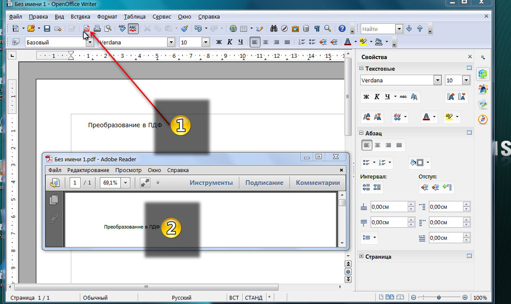Open paragraph style dropdown showing Базовый
The width and height of the screenshot is (511, 304).
coord(90,42)
